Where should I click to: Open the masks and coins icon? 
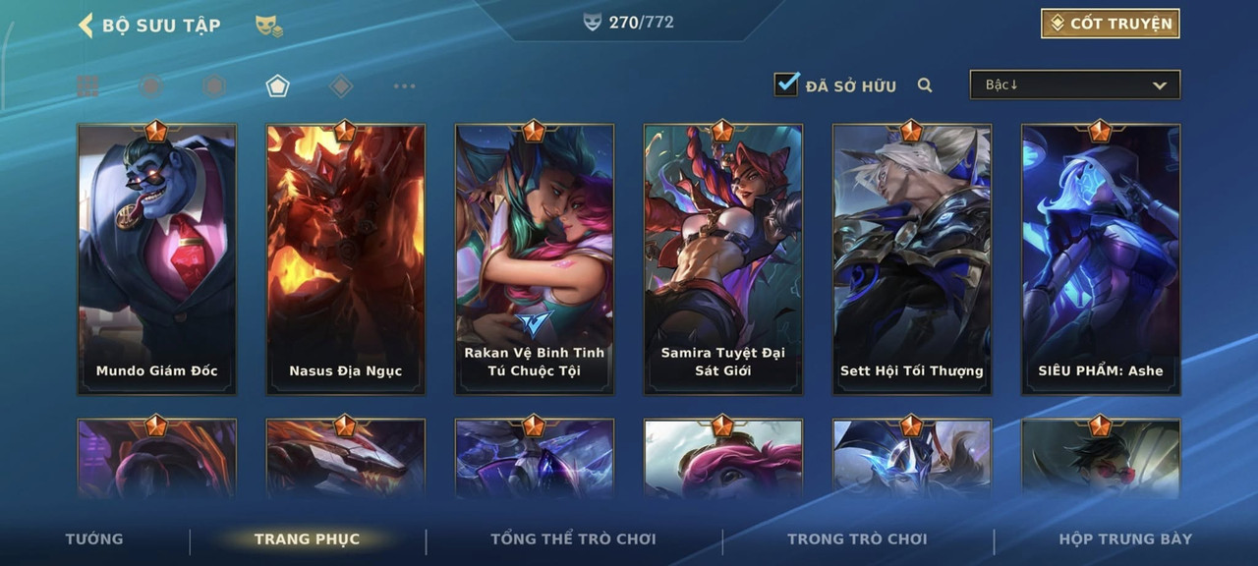point(268,26)
